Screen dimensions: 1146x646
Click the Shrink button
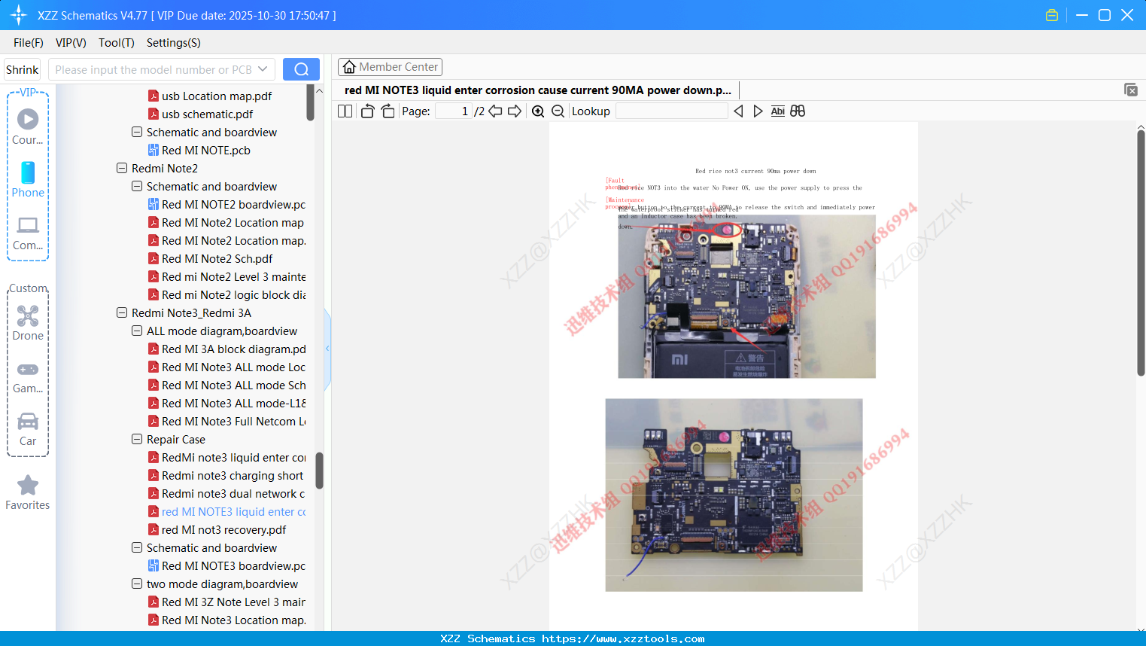[22, 69]
